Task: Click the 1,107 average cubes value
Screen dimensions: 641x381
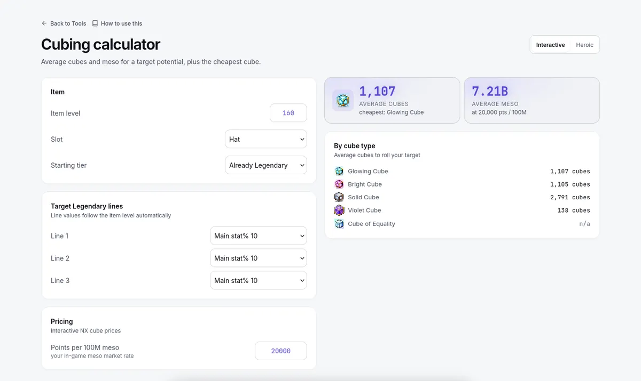Action: click(377, 92)
